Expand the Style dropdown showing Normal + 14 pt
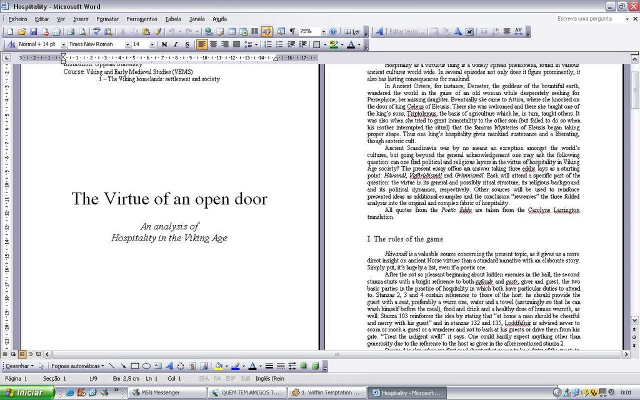This screenshot has width=640, height=400. click(x=64, y=44)
